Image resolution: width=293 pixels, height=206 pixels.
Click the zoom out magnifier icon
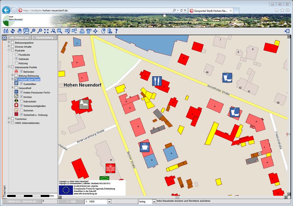point(40,31)
